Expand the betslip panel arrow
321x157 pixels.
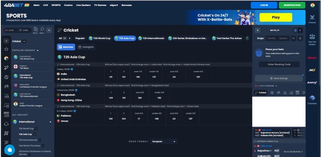pos(258,30)
